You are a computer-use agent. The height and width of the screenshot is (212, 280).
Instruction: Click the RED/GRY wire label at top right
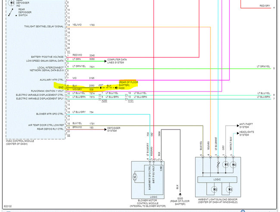pos(265,6)
